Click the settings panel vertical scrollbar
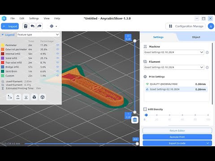This screenshot has width=215, height=161. pos(212,74)
